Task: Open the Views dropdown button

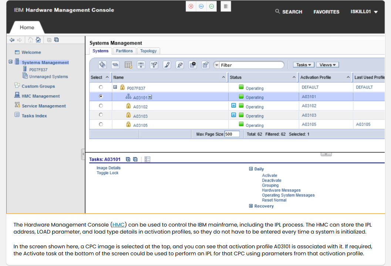Action: pos(327,65)
